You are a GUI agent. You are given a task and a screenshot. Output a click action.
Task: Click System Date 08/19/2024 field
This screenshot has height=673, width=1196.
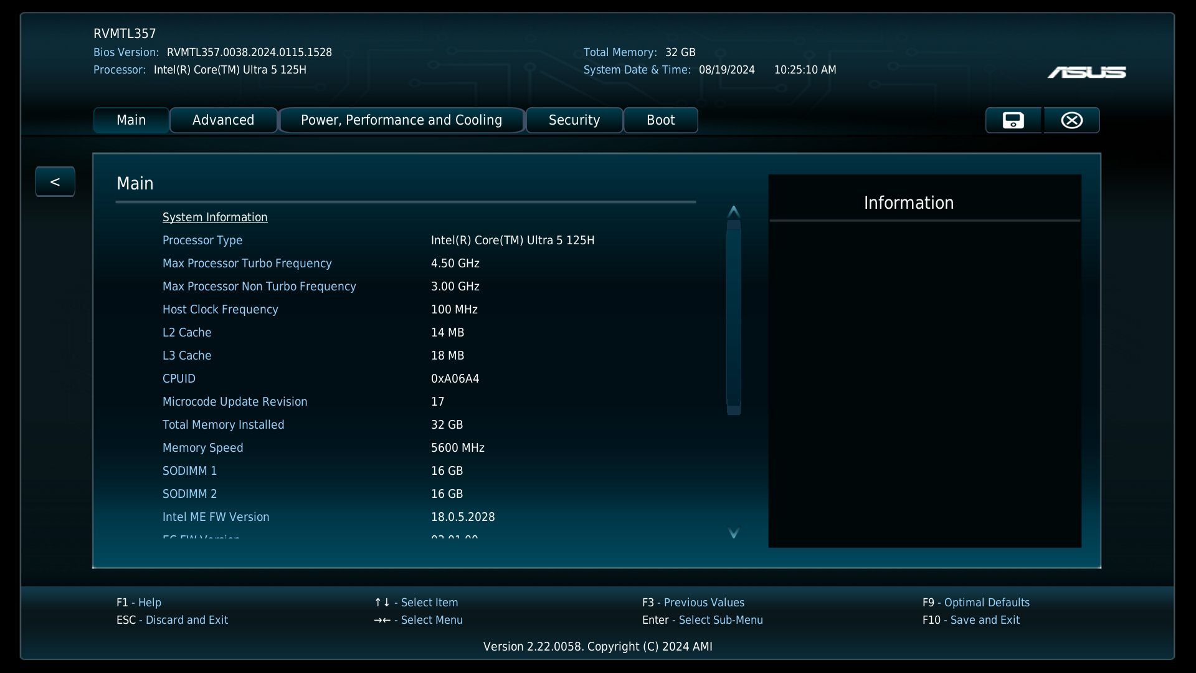coord(726,70)
